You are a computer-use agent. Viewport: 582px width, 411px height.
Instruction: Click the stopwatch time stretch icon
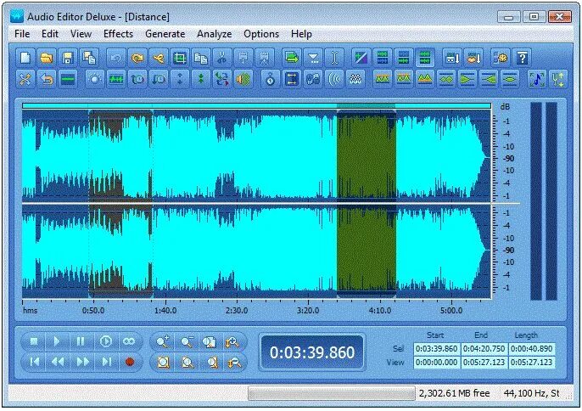270,79
